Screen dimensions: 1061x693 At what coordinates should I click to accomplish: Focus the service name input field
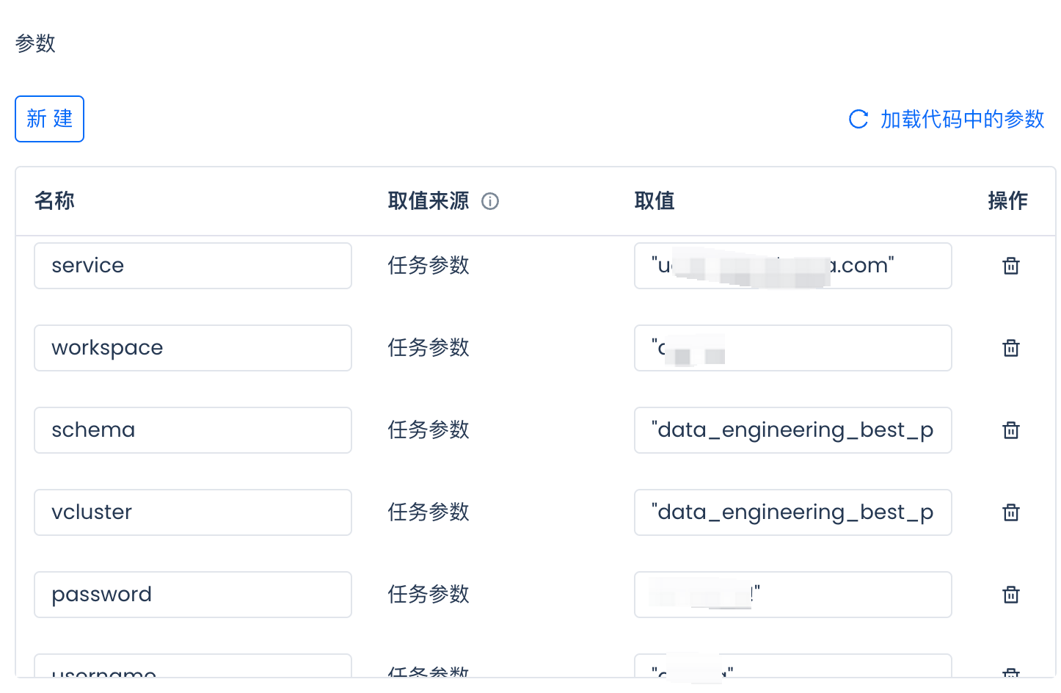coord(192,266)
